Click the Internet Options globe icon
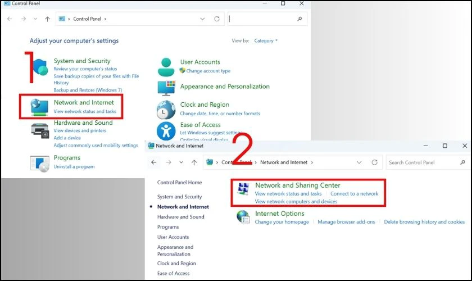This screenshot has width=472, height=281. pos(243,217)
